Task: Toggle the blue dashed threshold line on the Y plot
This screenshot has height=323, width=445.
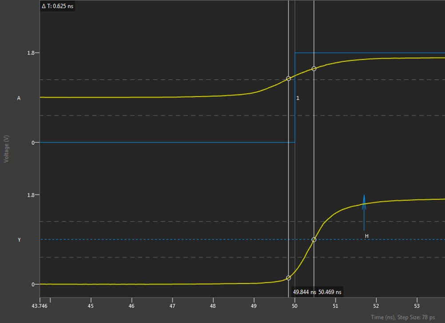Action: pos(178,239)
